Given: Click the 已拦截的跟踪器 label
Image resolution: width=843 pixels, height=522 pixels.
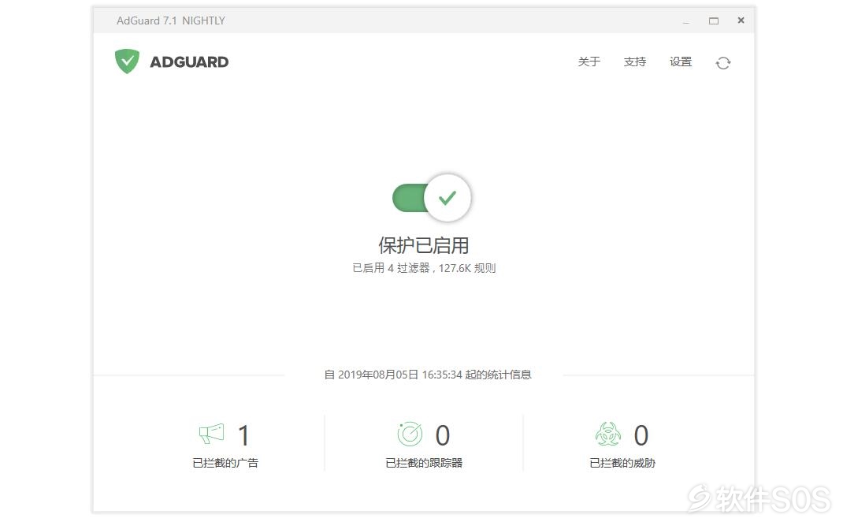Looking at the screenshot, I should tap(424, 463).
